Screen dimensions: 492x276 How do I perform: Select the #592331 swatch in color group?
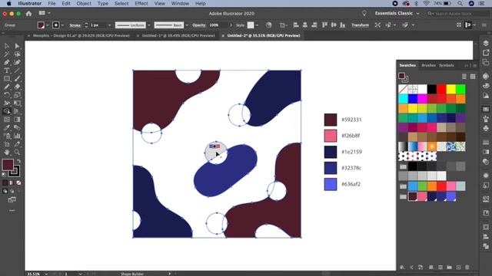413,196
